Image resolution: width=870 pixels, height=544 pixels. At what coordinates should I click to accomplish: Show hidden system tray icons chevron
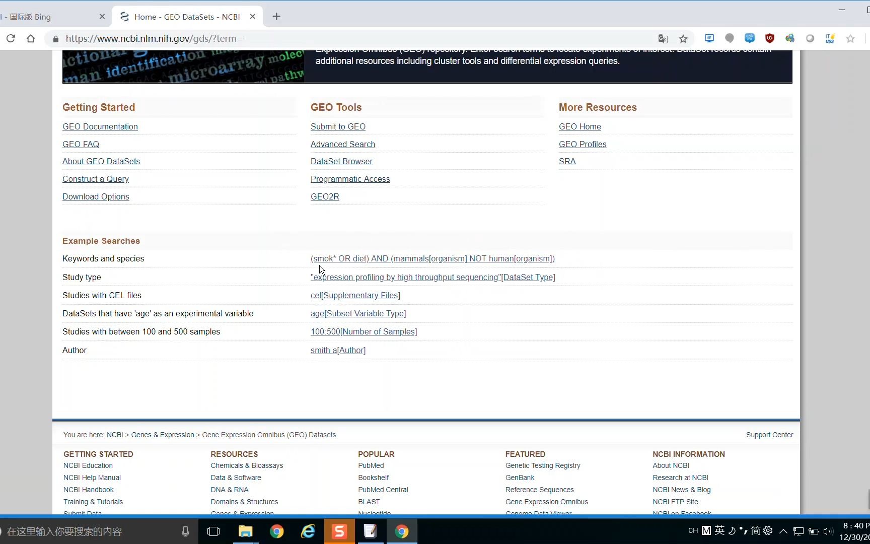pos(783,531)
